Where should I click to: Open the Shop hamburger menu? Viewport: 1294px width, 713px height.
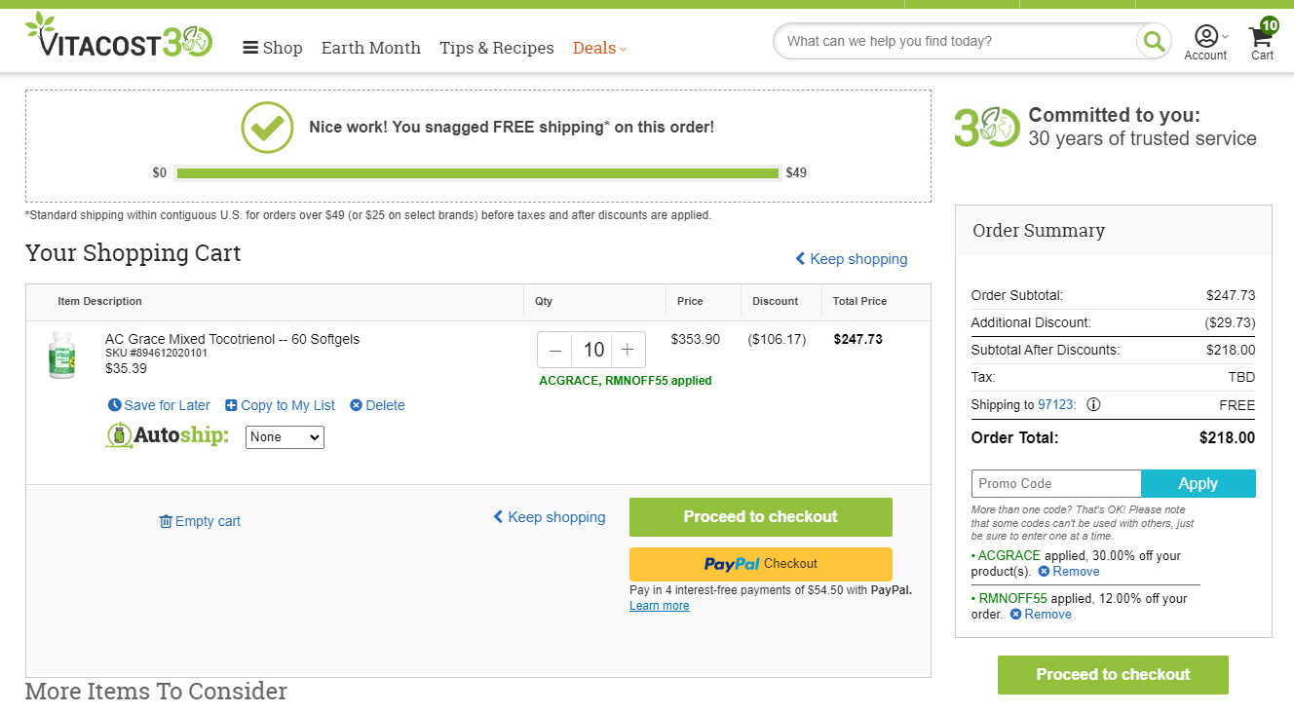pos(273,48)
